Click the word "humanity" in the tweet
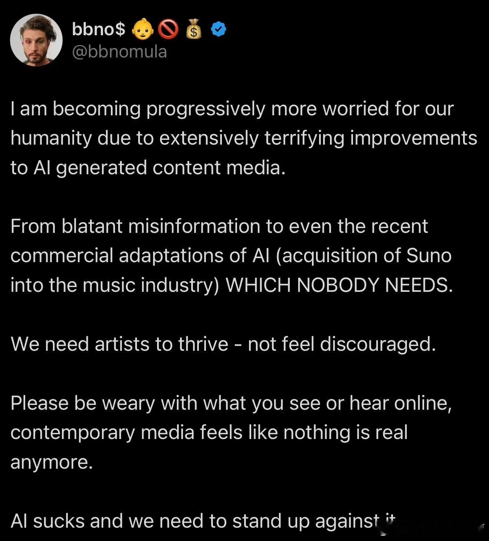489x541 pixels. click(51, 138)
